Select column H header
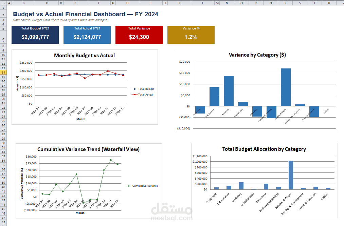 (x=127, y=3)
